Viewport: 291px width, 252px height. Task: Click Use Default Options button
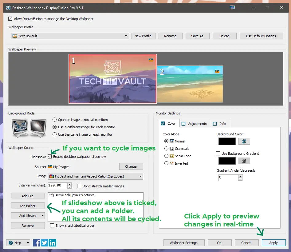coord(261,36)
